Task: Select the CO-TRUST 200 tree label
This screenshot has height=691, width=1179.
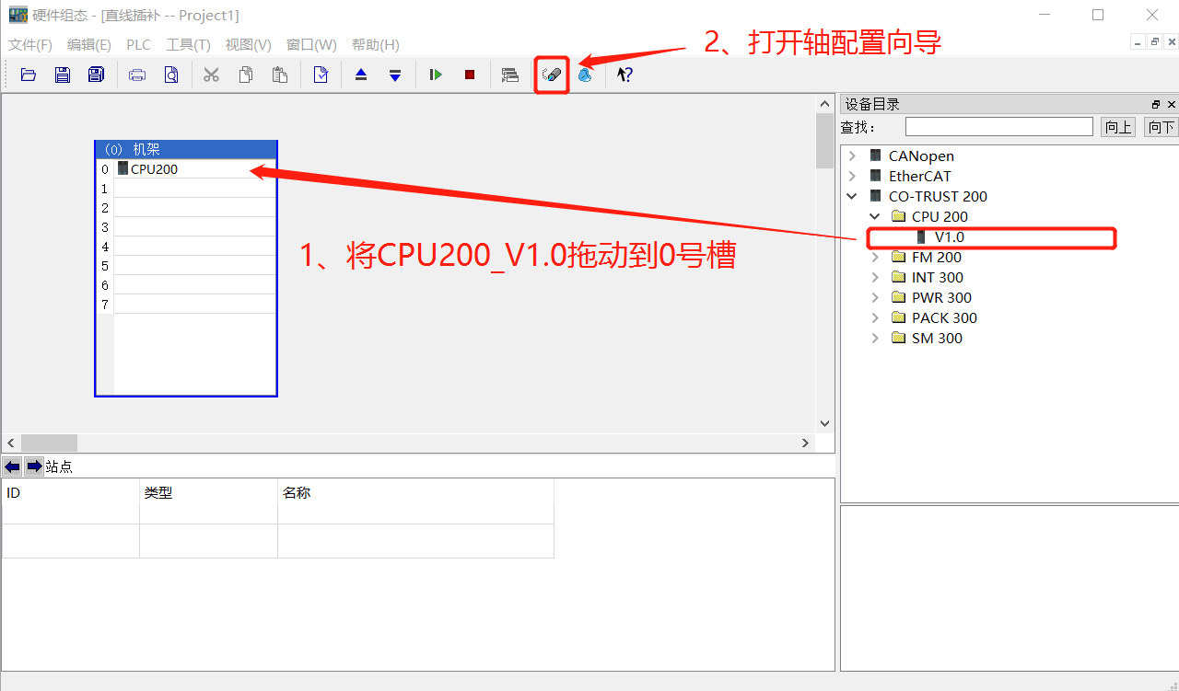Action: (938, 197)
